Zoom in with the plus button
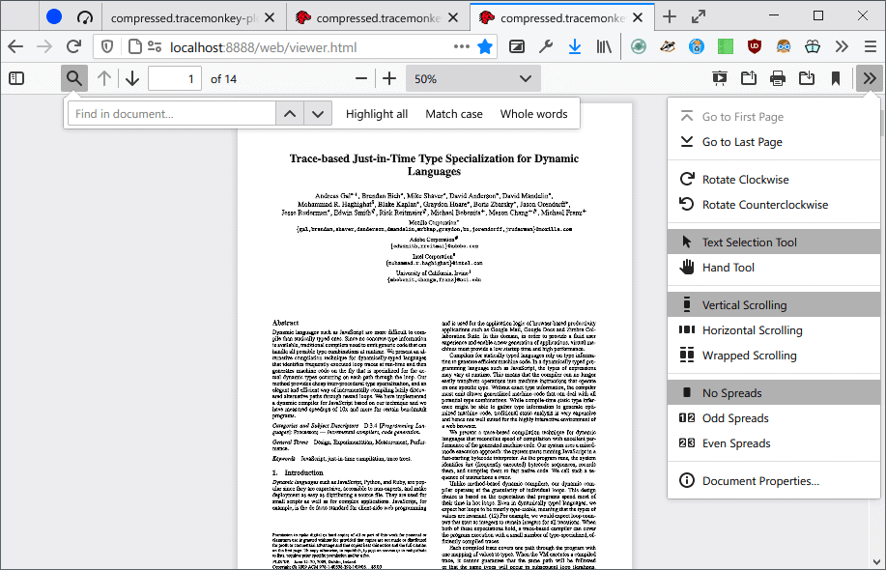Screen dimensions: 886x570 pos(389,78)
